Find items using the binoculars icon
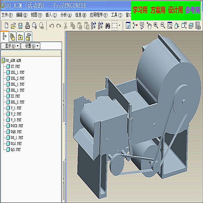Screen dimensions: 203x203 [108, 26]
